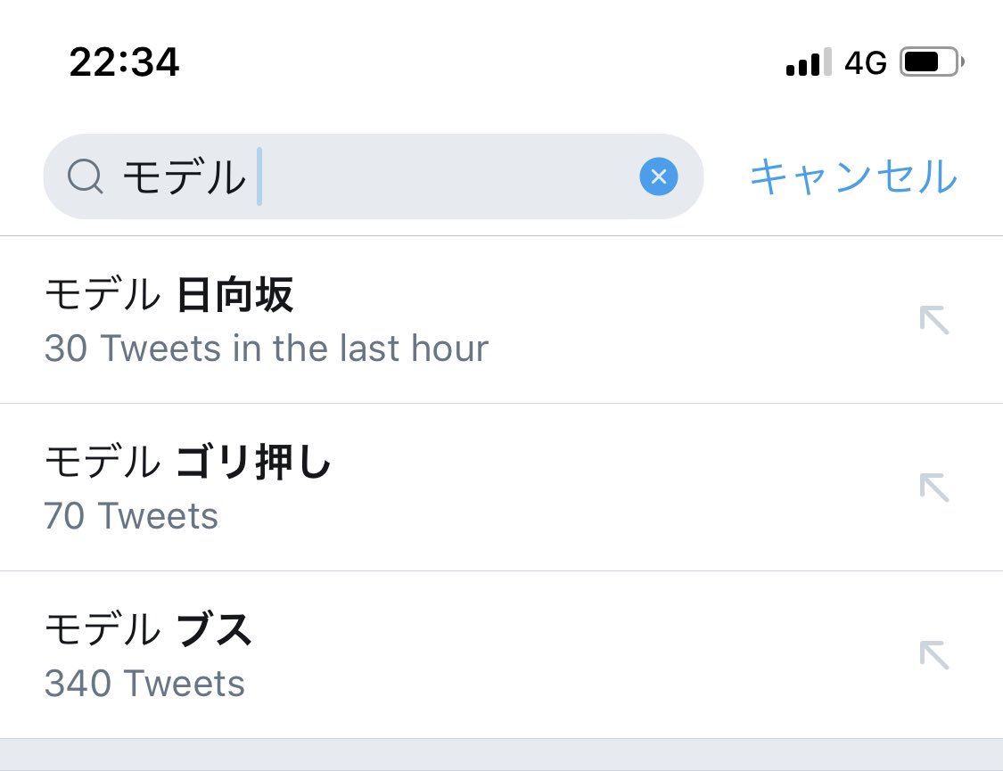
Task: Tap the 340 Tweets count label
Action: pos(144,684)
